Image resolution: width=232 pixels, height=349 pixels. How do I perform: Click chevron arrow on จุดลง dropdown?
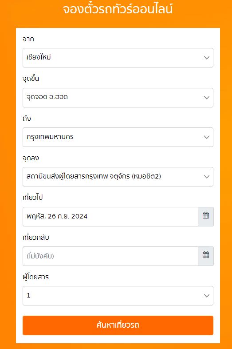207,177
